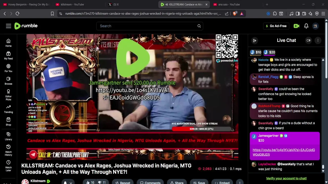This screenshot has width=328, height=184.
Task: Click the Go Ad-Free button
Action: (276, 26)
